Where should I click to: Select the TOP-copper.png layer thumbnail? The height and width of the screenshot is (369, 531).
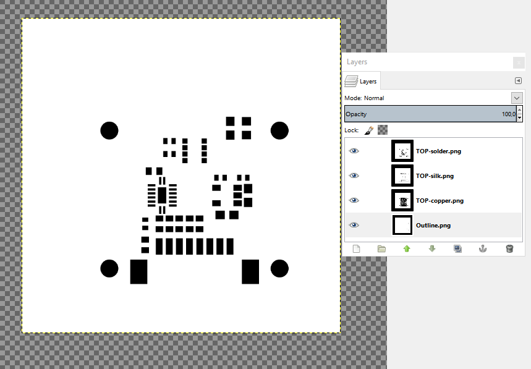click(x=402, y=200)
